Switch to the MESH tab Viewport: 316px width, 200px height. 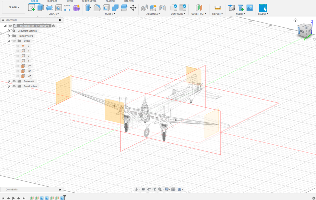click(70, 1)
